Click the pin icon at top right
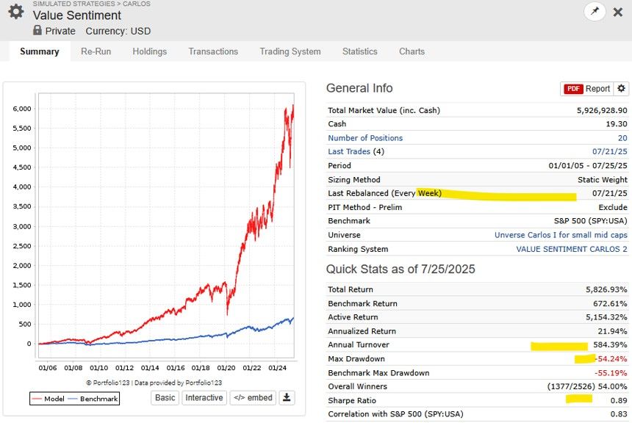 594,12
